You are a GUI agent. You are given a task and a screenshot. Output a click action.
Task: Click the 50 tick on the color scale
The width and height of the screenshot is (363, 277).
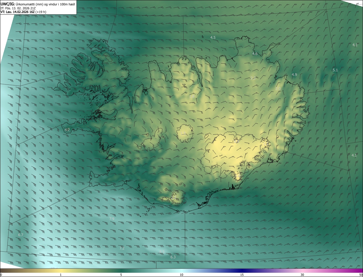(361, 275)
